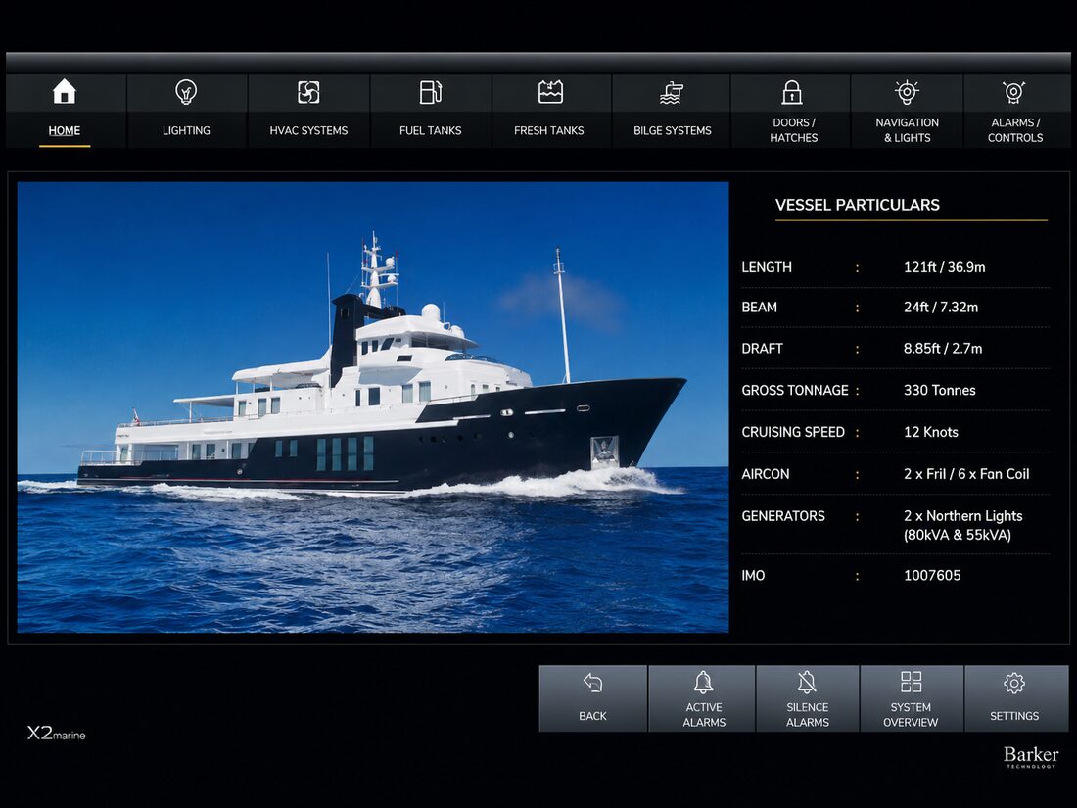Click the back arrow icon
Image resolution: width=1077 pixels, height=808 pixels.
tap(592, 683)
